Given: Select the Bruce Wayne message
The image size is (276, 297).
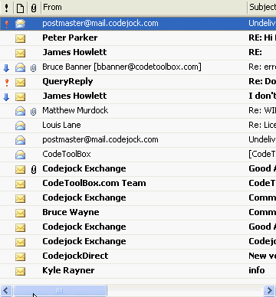Looking at the screenshot, I should coord(138,213).
